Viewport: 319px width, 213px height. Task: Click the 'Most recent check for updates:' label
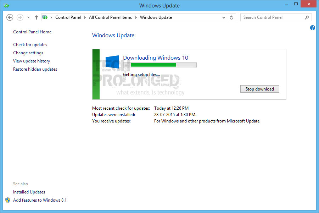[121, 108]
